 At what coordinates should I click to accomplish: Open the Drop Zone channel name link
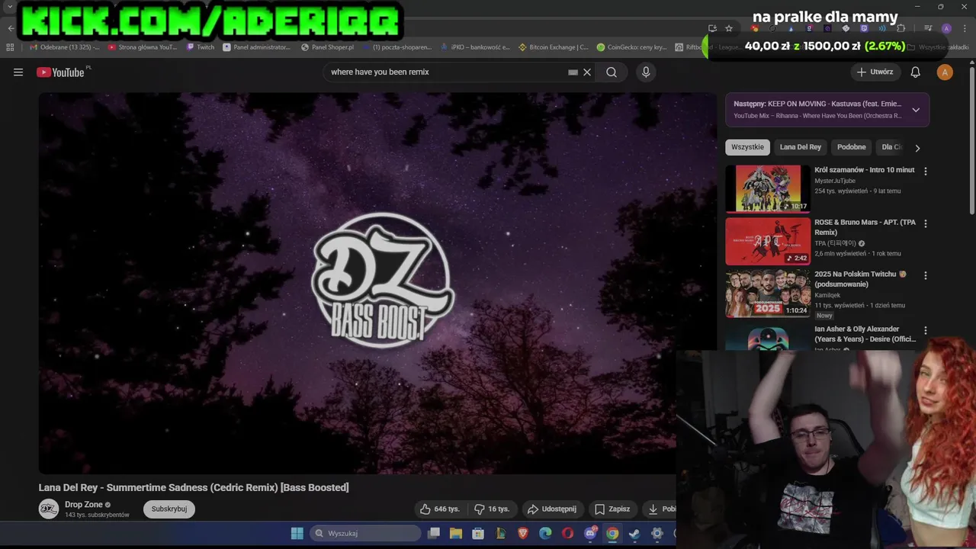click(x=84, y=505)
